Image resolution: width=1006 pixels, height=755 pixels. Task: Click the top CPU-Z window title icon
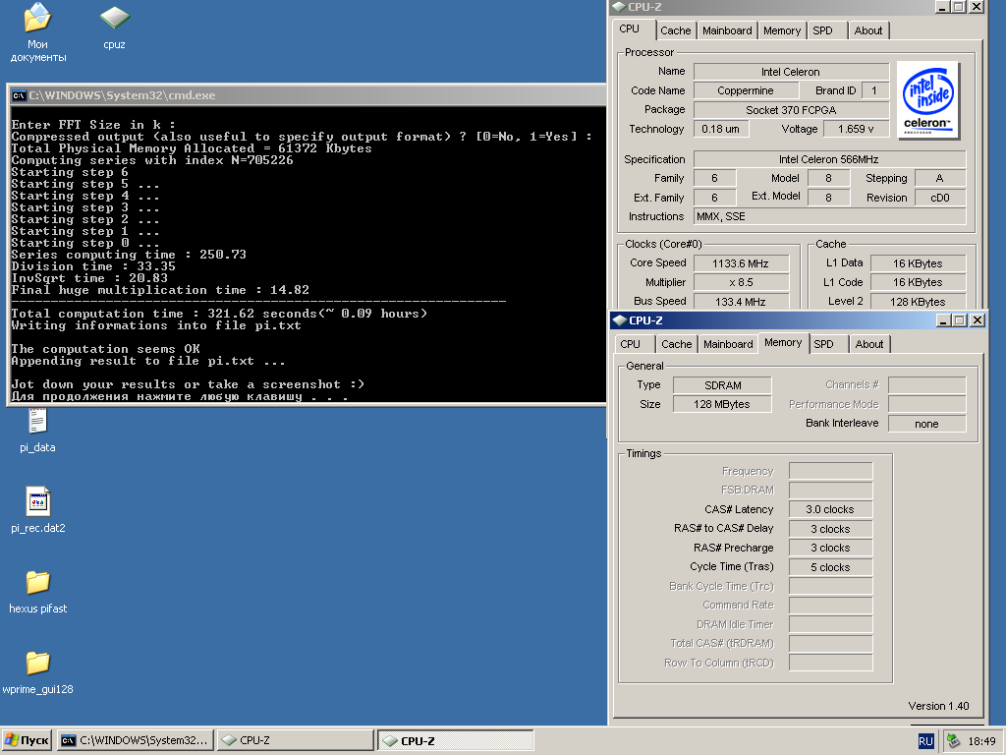coord(619,7)
